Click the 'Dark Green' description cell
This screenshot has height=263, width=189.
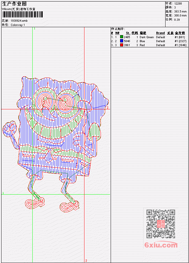147,37
